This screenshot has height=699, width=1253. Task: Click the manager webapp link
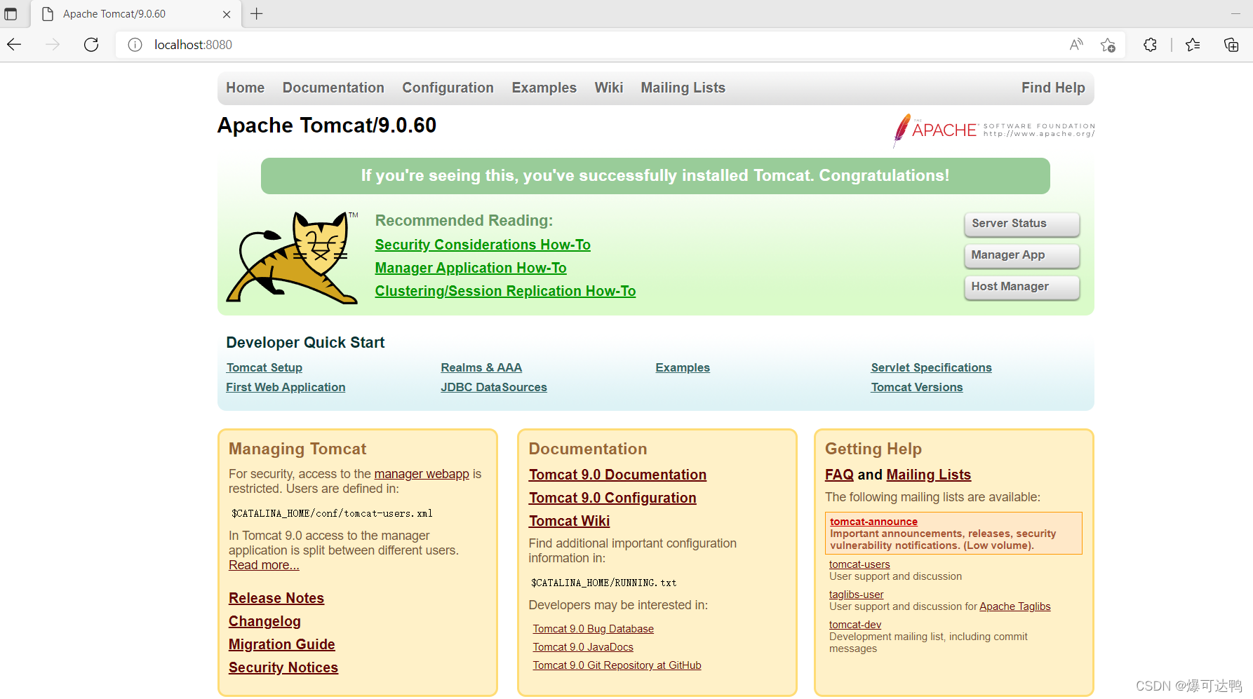422,474
